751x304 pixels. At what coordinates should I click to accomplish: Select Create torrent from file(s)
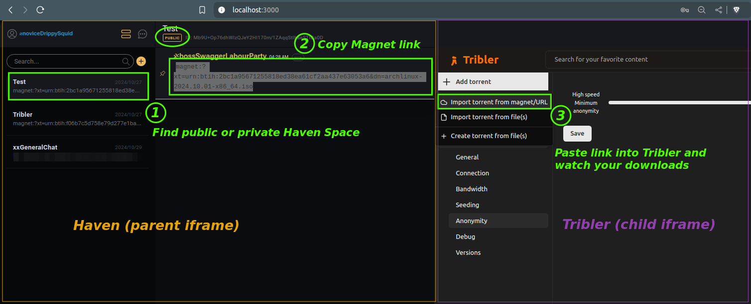(489, 136)
